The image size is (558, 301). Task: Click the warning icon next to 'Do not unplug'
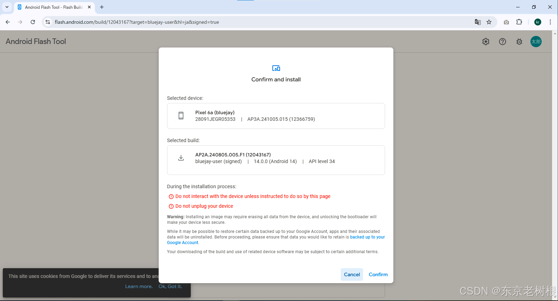171,206
